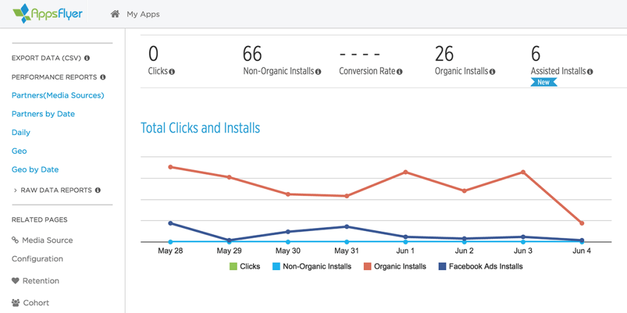Go to Media Source Configuration page
Image resolution: width=627 pixels, height=313 pixels.
point(42,249)
